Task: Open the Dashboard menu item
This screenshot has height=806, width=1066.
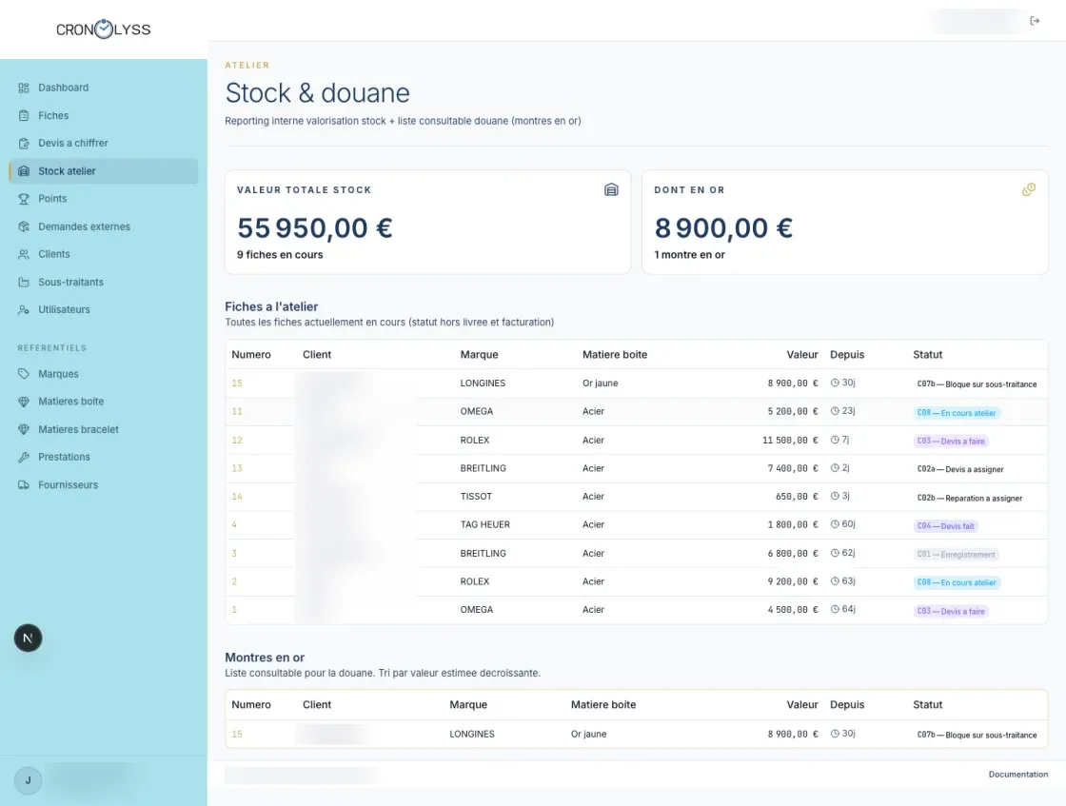Action: click(x=104, y=88)
